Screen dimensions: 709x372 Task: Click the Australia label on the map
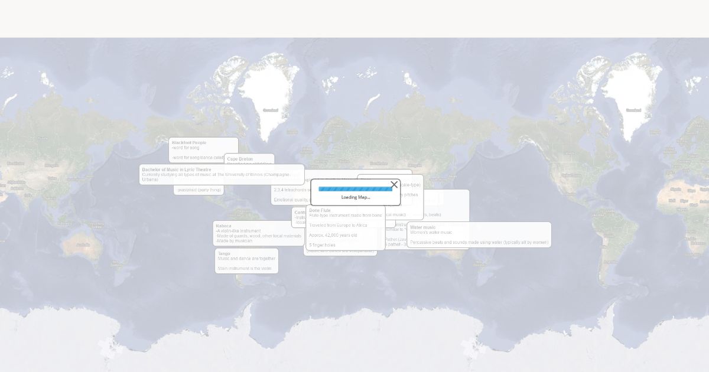coord(83,244)
